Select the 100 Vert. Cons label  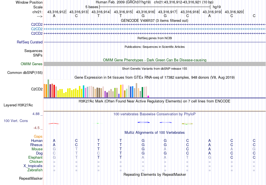16,121
